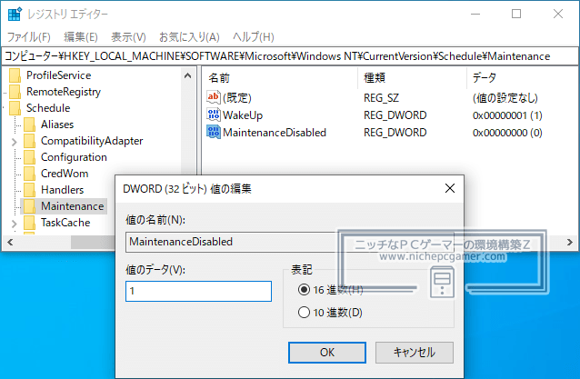Select the ProfileService key
Image resolution: width=580 pixels, height=379 pixels.
click(59, 75)
